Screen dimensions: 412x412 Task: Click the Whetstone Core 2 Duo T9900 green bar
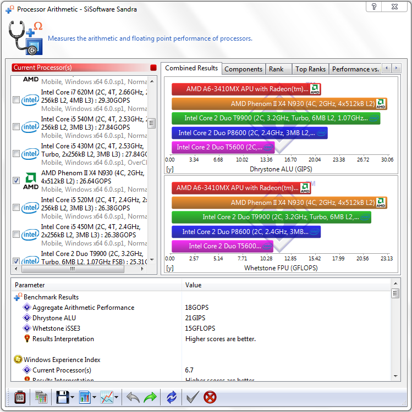271,217
